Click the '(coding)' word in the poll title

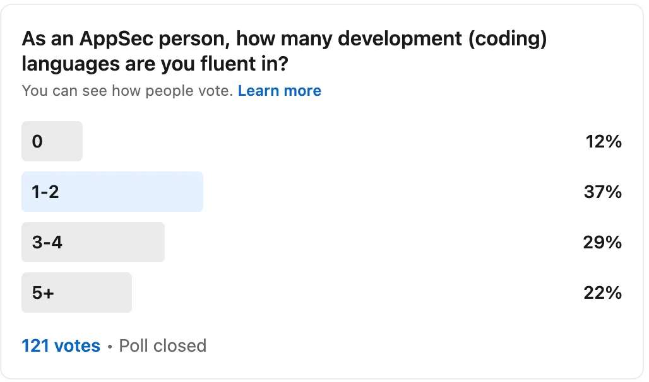coord(508,39)
